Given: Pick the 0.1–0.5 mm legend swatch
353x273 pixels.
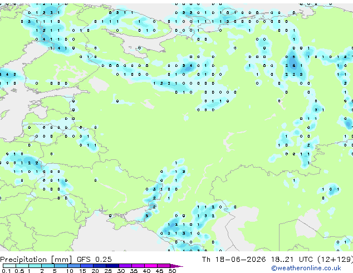Looking at the screenshot, I should pyautogui.click(x=9, y=266).
